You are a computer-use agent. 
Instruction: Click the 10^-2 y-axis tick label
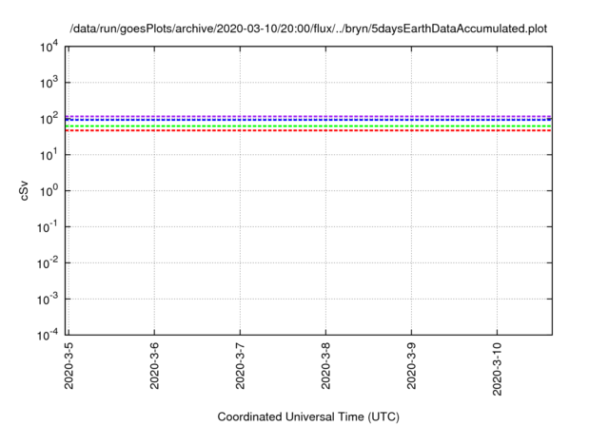(48, 263)
